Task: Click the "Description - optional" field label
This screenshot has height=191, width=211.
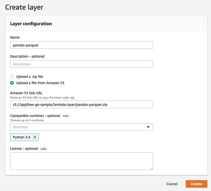Action: click(x=27, y=56)
